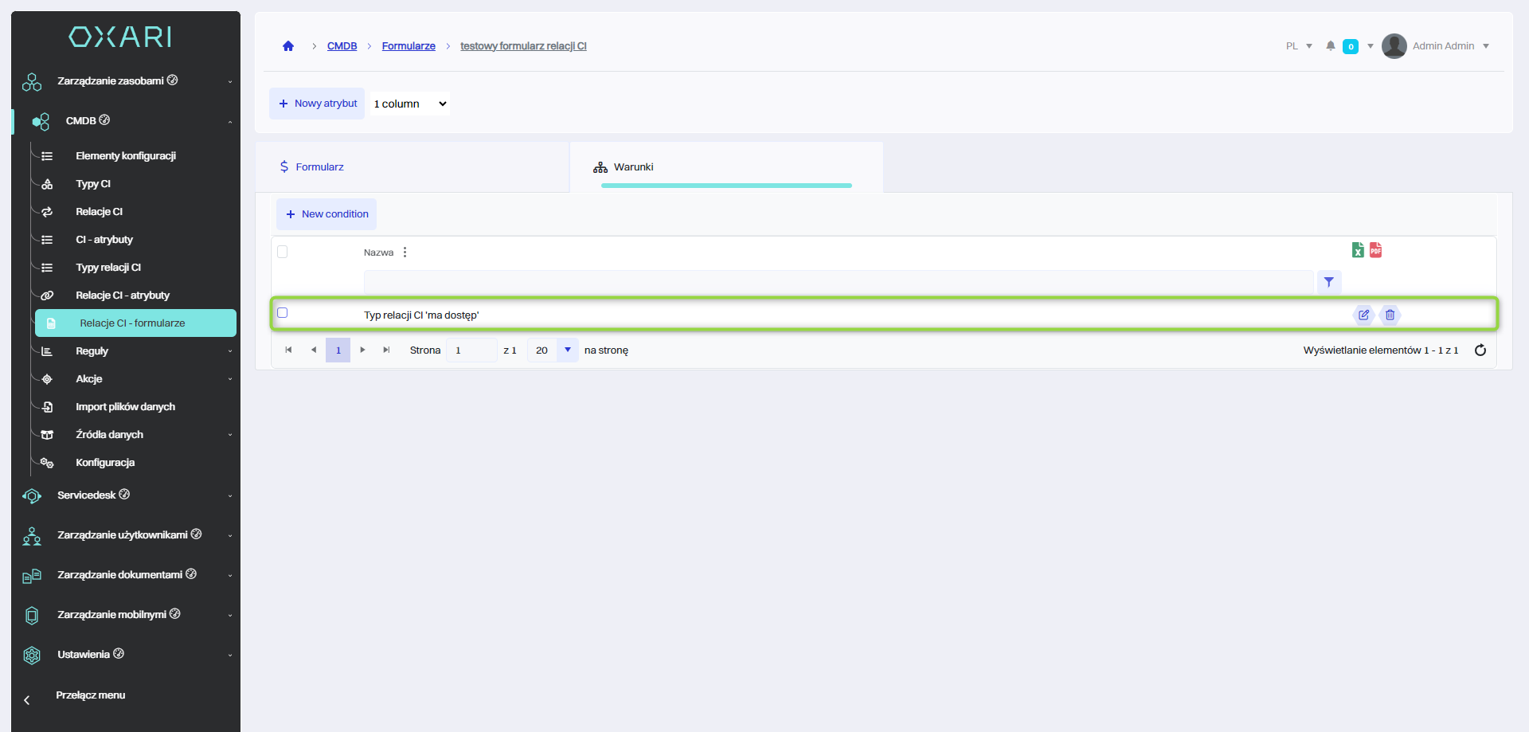The image size is (1529, 732).
Task: Click the Nowy atrybut button
Action: pos(317,104)
